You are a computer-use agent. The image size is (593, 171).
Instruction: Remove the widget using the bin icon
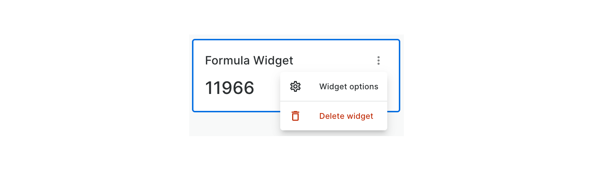[295, 116]
